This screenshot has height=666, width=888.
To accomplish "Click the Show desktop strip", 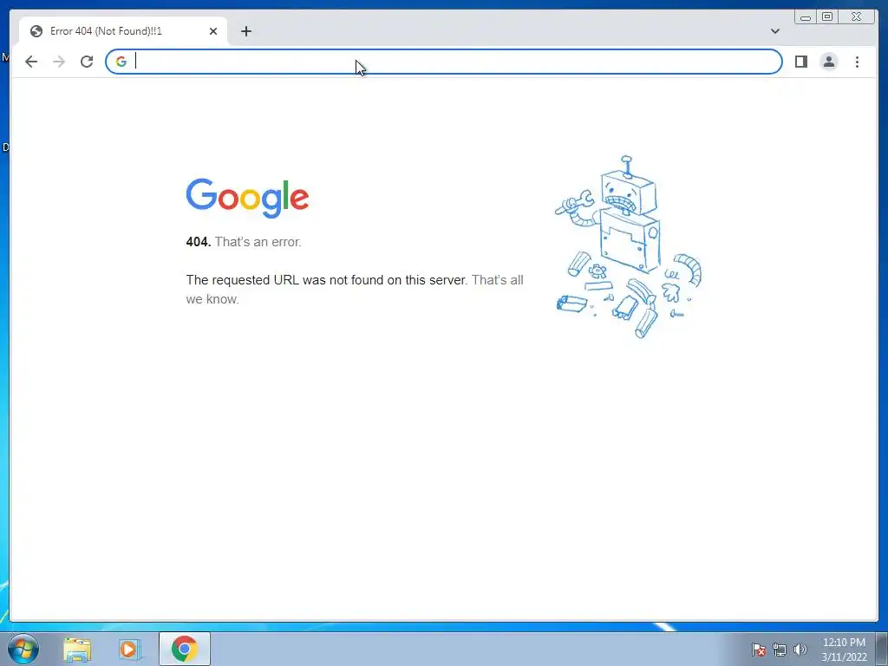I will pyautogui.click(x=882, y=649).
